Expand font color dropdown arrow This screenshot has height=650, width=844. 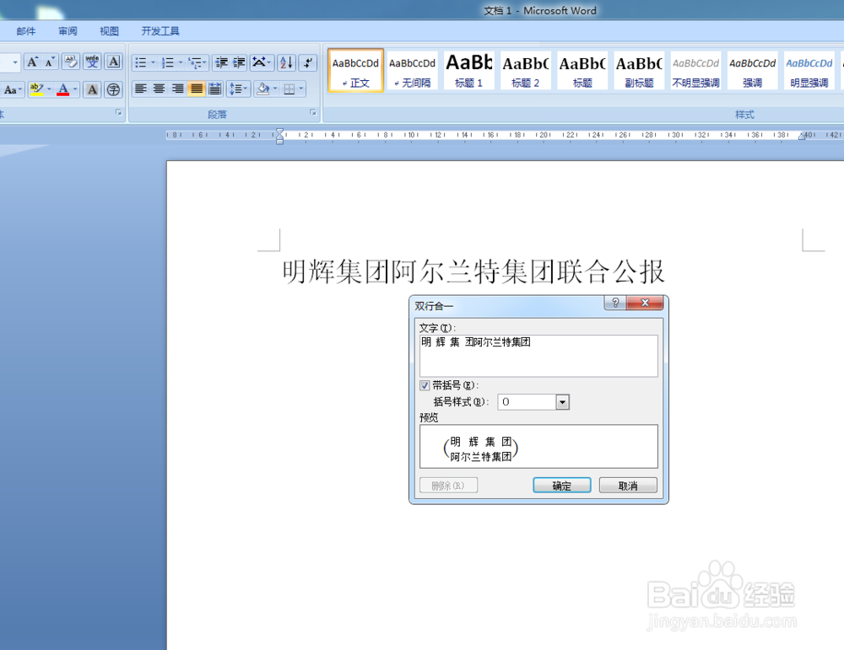[x=75, y=89]
